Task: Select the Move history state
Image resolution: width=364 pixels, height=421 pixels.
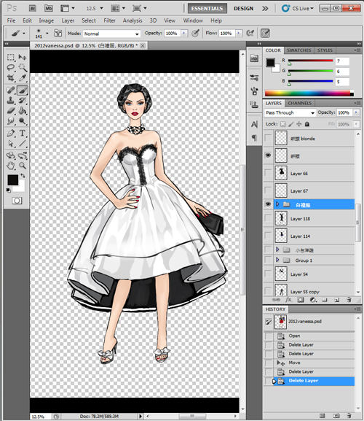Action: pos(309,363)
